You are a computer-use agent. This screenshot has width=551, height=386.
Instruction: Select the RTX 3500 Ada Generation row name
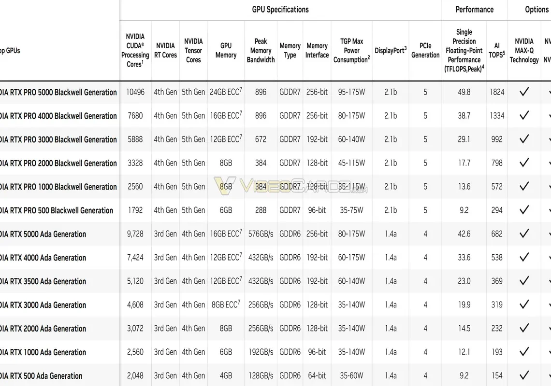click(x=43, y=281)
